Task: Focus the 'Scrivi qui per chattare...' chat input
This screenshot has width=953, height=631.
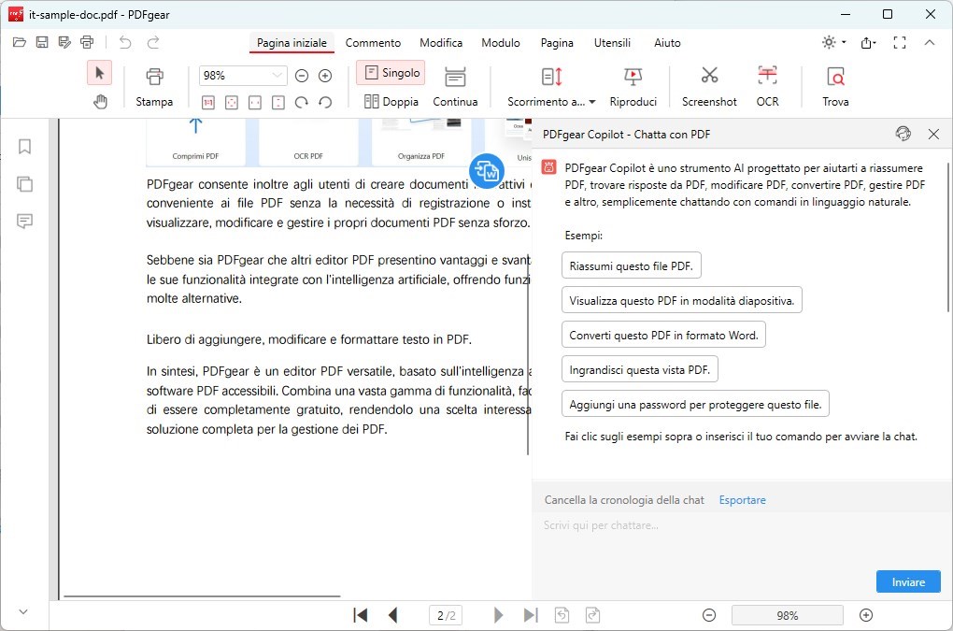Action: click(740, 540)
